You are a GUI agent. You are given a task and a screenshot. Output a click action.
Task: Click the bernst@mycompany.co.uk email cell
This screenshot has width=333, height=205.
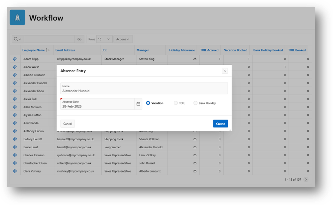click(74, 147)
